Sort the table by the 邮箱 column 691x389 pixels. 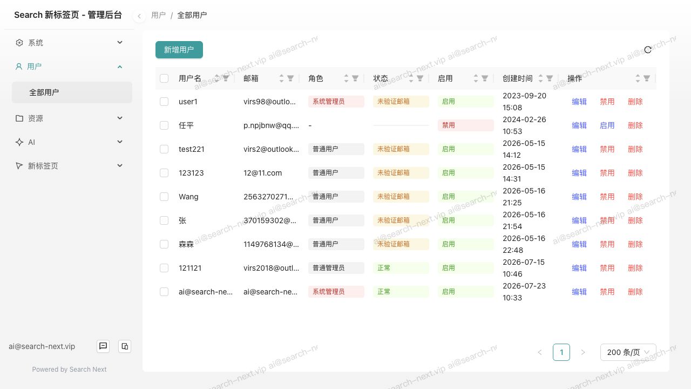point(282,78)
